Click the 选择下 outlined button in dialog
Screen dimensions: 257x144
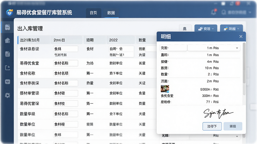click(x=212, y=126)
